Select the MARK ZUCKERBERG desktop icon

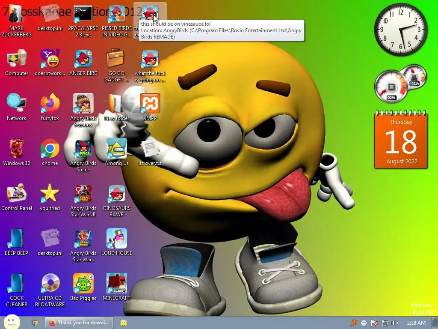click(x=17, y=21)
